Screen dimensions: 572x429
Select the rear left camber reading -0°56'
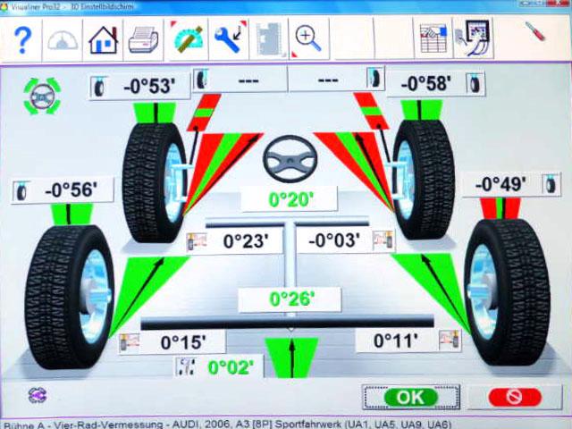pyautogui.click(x=70, y=189)
